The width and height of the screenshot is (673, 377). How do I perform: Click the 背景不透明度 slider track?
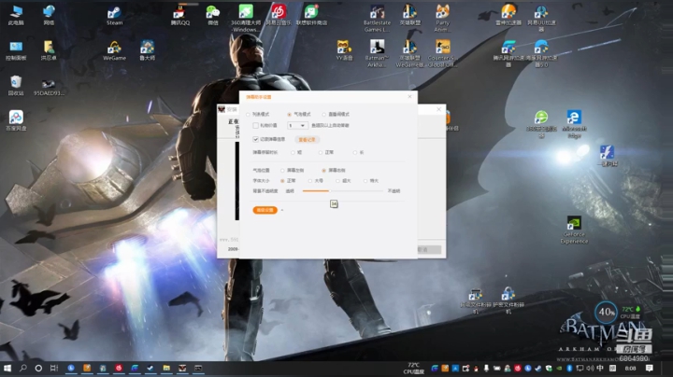pos(342,191)
